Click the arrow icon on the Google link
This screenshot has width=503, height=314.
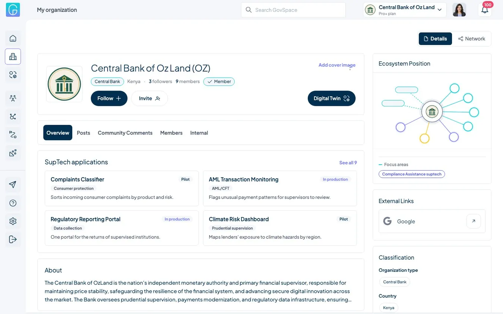click(x=474, y=221)
